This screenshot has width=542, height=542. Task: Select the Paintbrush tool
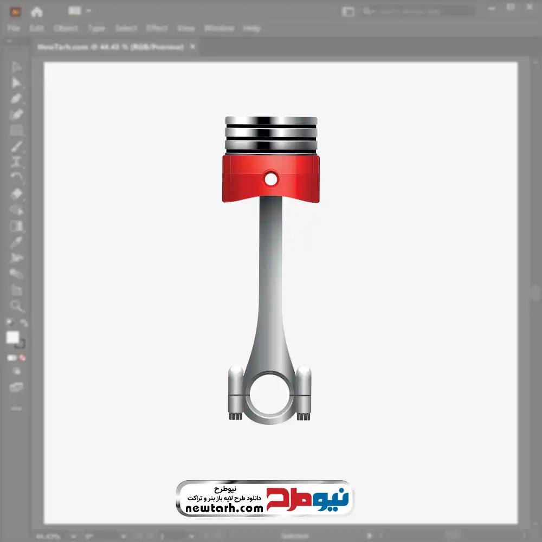tap(16, 146)
